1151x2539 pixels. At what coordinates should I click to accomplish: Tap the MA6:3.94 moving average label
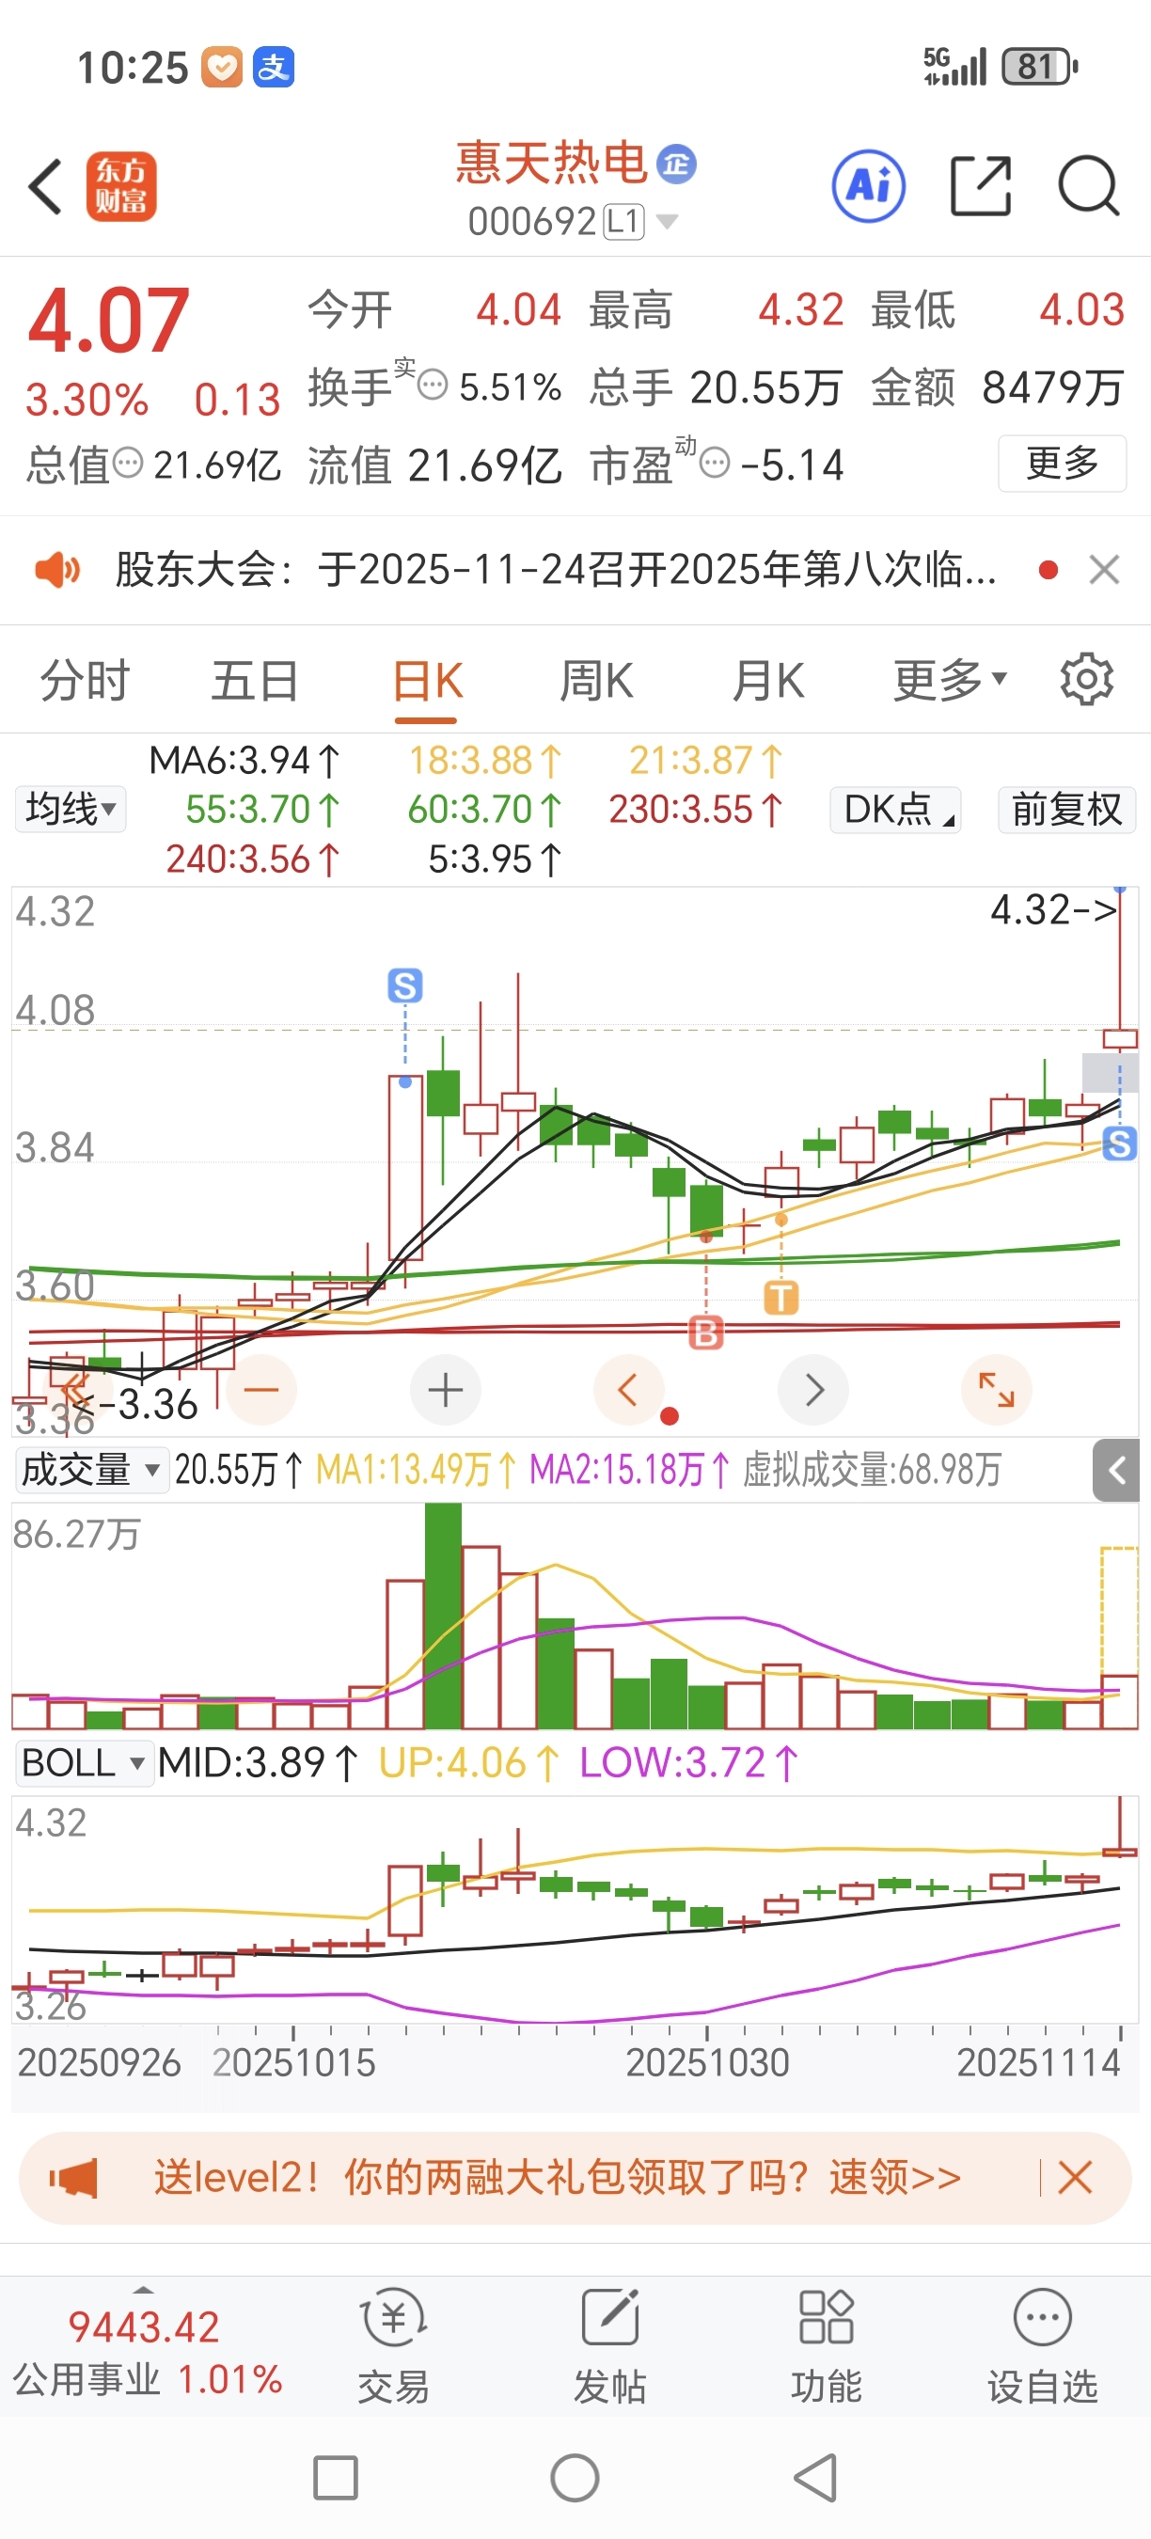(x=244, y=760)
